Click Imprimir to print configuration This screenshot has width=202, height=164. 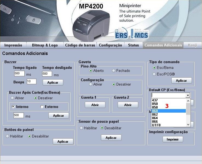pos(173,139)
